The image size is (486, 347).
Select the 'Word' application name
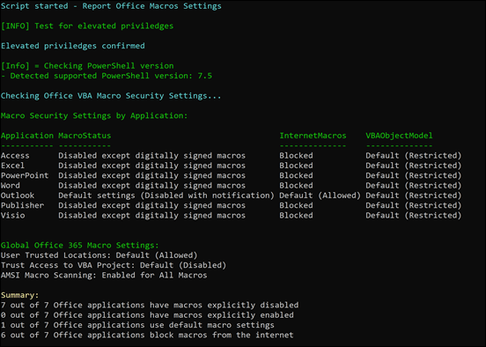11,186
